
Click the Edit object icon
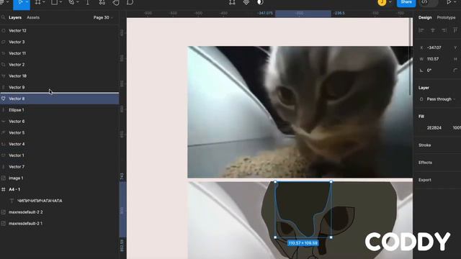232,2
